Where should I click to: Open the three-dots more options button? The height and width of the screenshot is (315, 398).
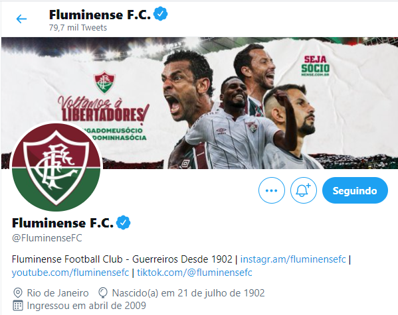(272, 190)
